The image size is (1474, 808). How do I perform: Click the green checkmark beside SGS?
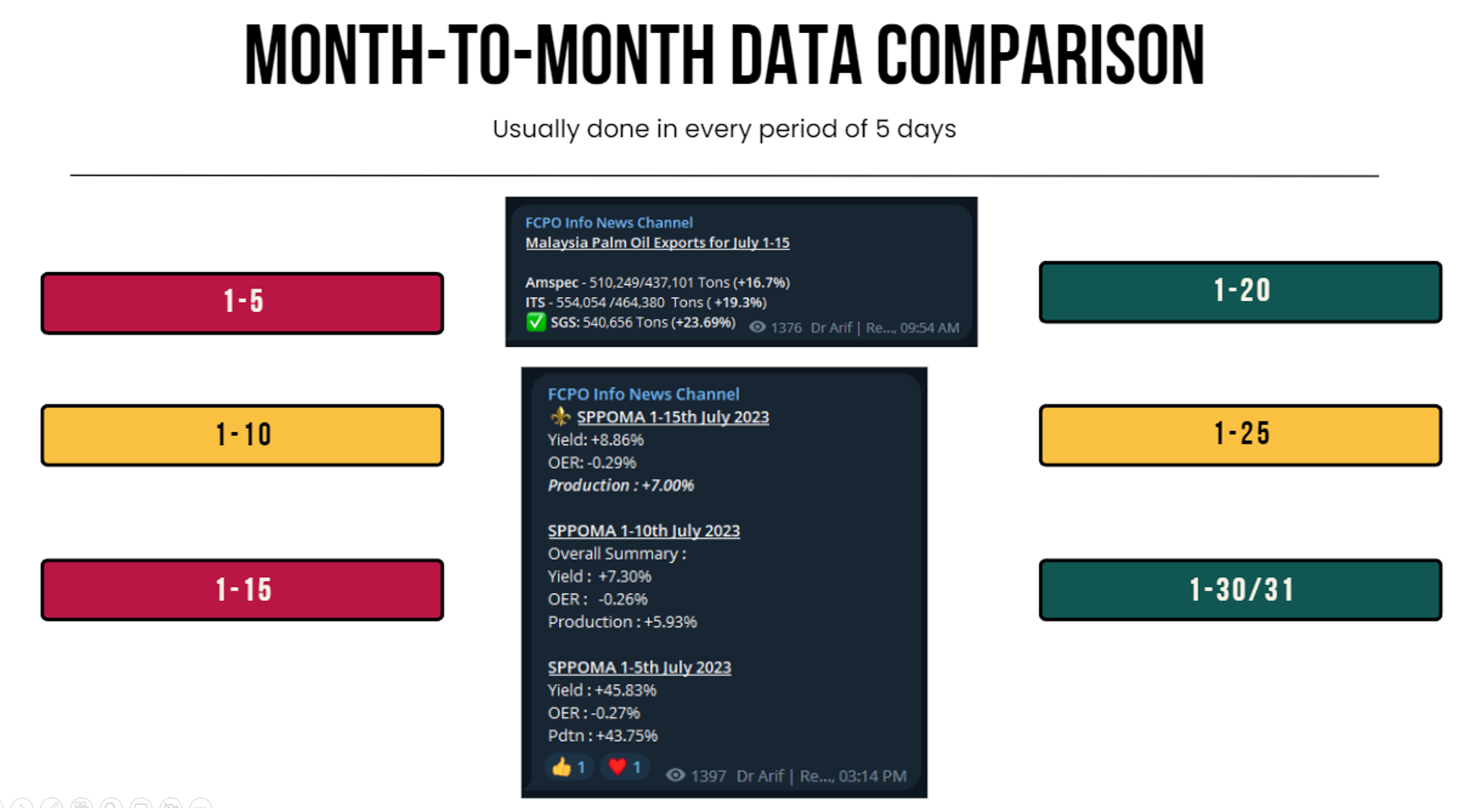[536, 322]
